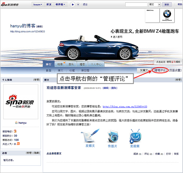Click 收藏 favorite link below post
Viewport: 183px width, 173px height.
(x=159, y=154)
